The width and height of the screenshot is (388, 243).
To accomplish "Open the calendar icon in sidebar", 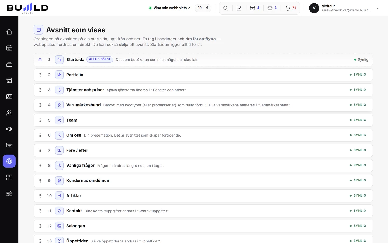I will pos(9,48).
